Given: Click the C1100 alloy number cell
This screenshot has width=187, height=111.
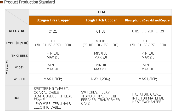Looking at the screenshot, I should click(x=100, y=31).
